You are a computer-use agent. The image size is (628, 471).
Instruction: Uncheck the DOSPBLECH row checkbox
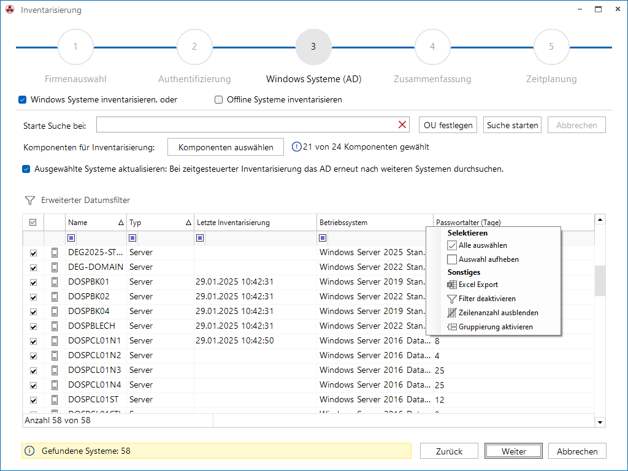[33, 327]
